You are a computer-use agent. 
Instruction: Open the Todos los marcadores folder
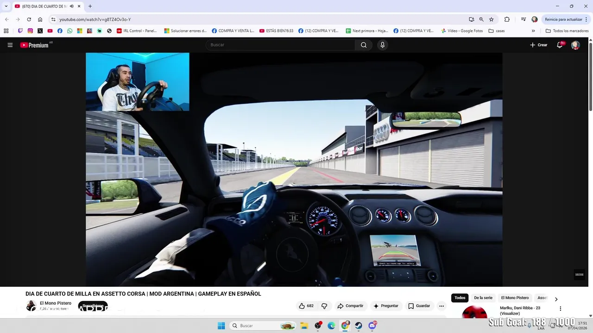coord(567,31)
